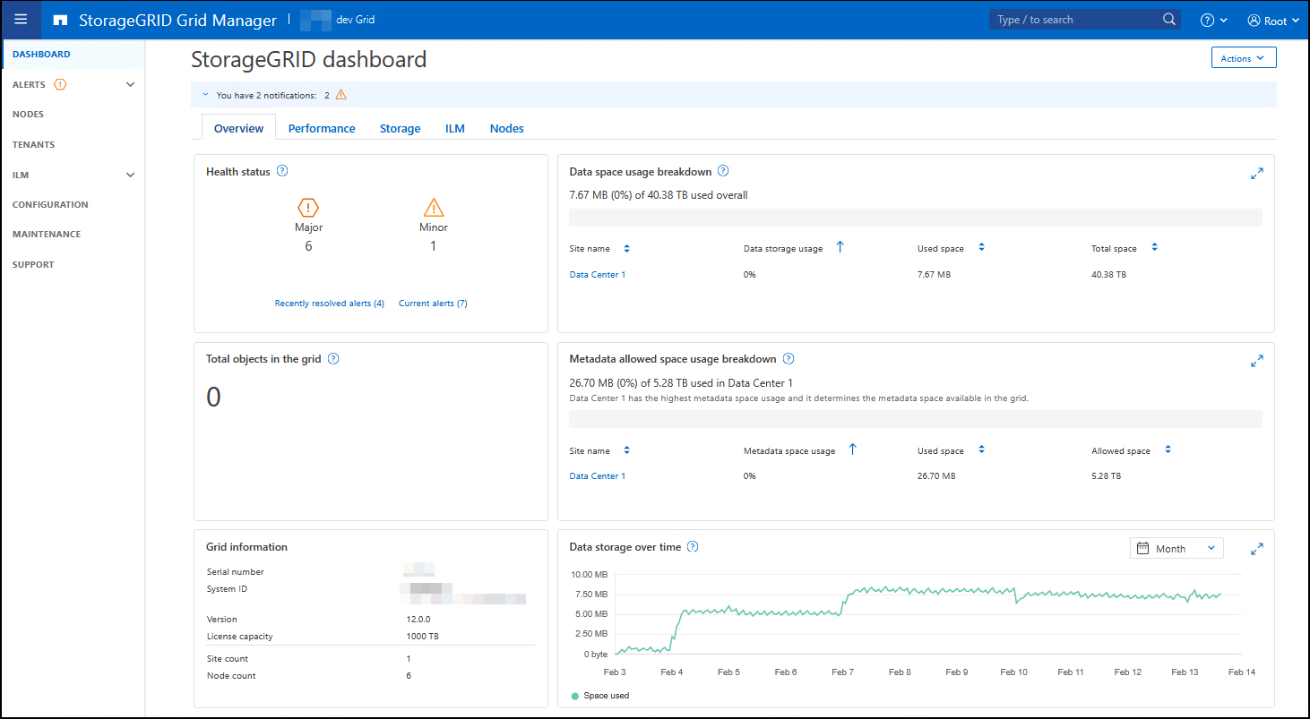This screenshot has height=719, width=1310.
Task: Sort data table by Site name
Action: (626, 248)
